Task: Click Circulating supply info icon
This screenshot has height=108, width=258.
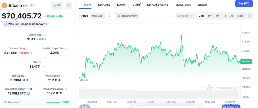Action: (x=28, y=89)
